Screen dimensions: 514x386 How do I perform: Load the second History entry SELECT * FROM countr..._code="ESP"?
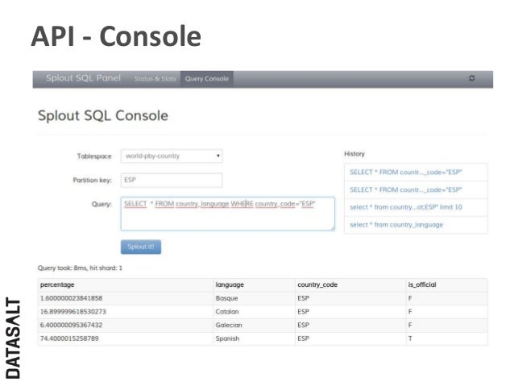point(416,190)
